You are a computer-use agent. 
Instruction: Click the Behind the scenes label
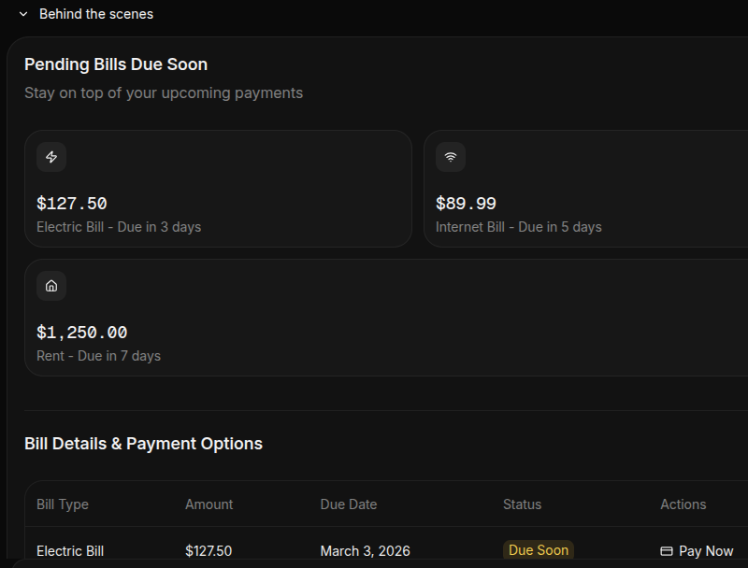[96, 14]
